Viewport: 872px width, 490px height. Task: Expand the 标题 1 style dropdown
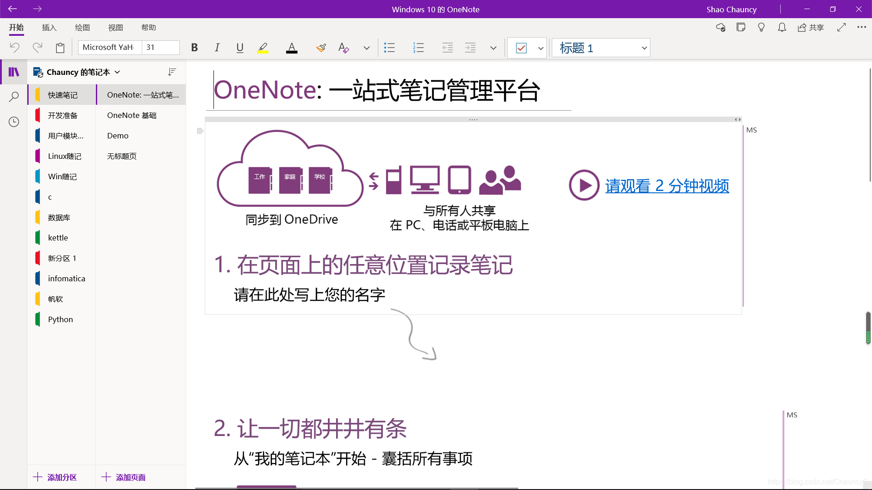[x=644, y=48]
